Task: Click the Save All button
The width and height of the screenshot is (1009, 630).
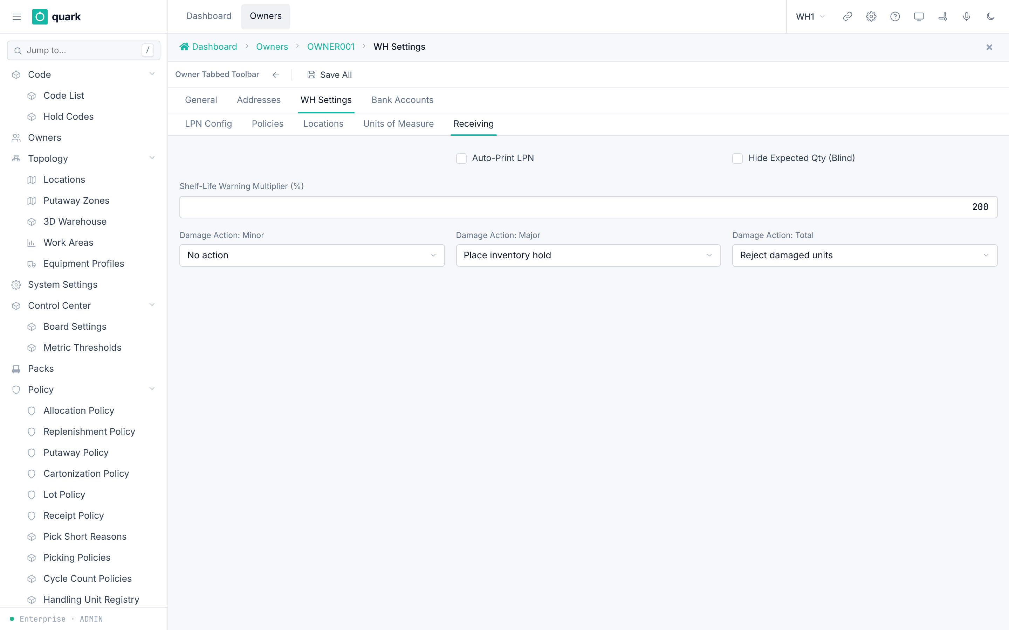Action: (329, 75)
